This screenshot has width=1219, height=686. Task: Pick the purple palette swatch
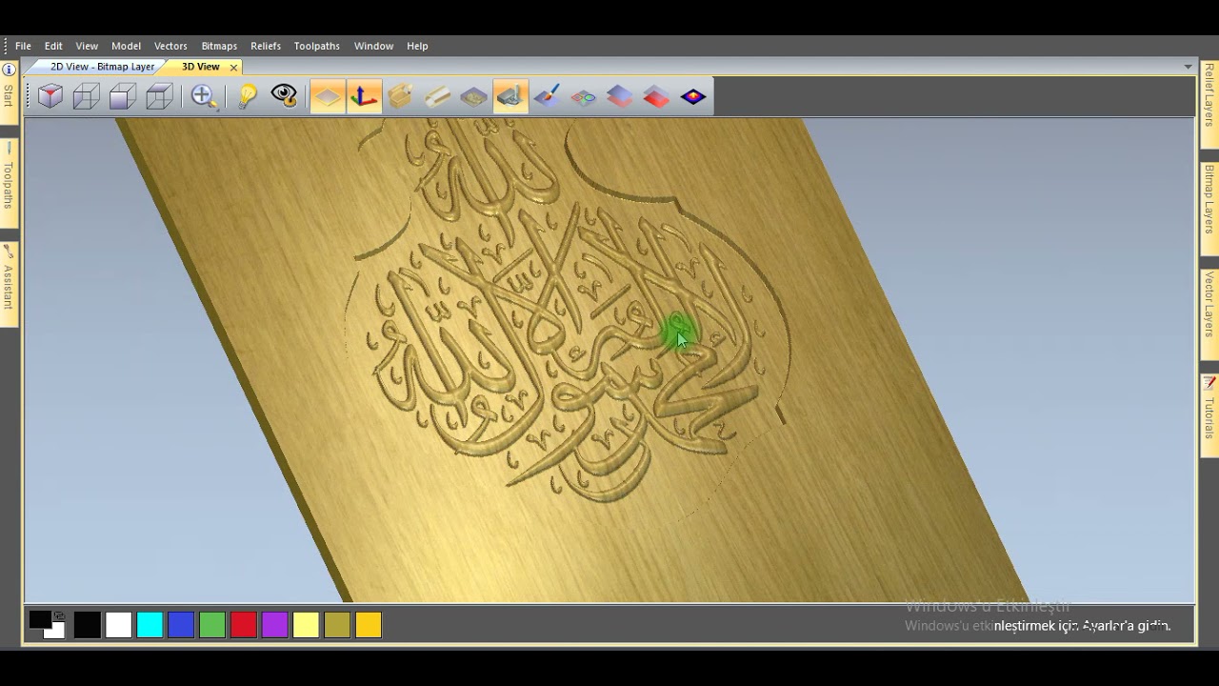(274, 625)
